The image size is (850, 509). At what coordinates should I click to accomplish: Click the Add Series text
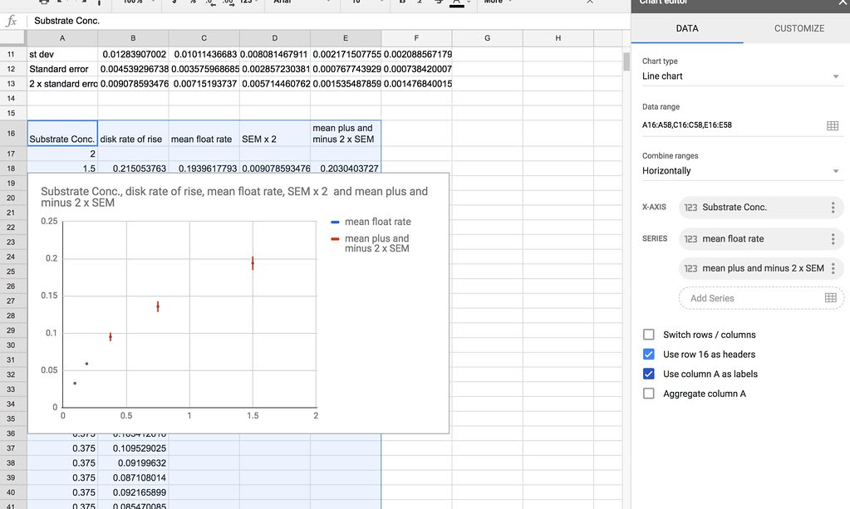pyautogui.click(x=712, y=298)
